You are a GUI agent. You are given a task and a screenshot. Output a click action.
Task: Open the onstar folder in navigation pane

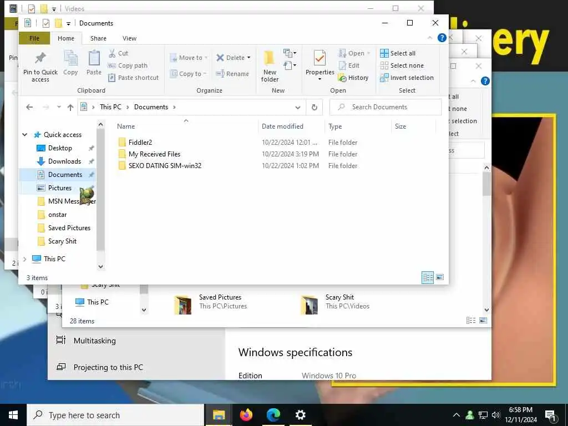click(57, 215)
